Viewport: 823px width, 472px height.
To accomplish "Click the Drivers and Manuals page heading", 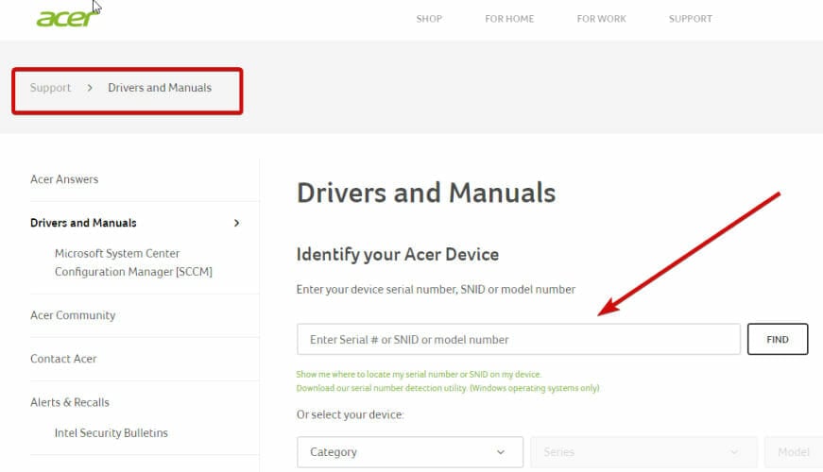I will pyautogui.click(x=425, y=193).
